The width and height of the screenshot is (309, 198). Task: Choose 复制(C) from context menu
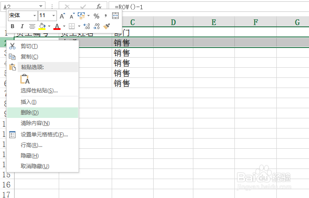42,57
